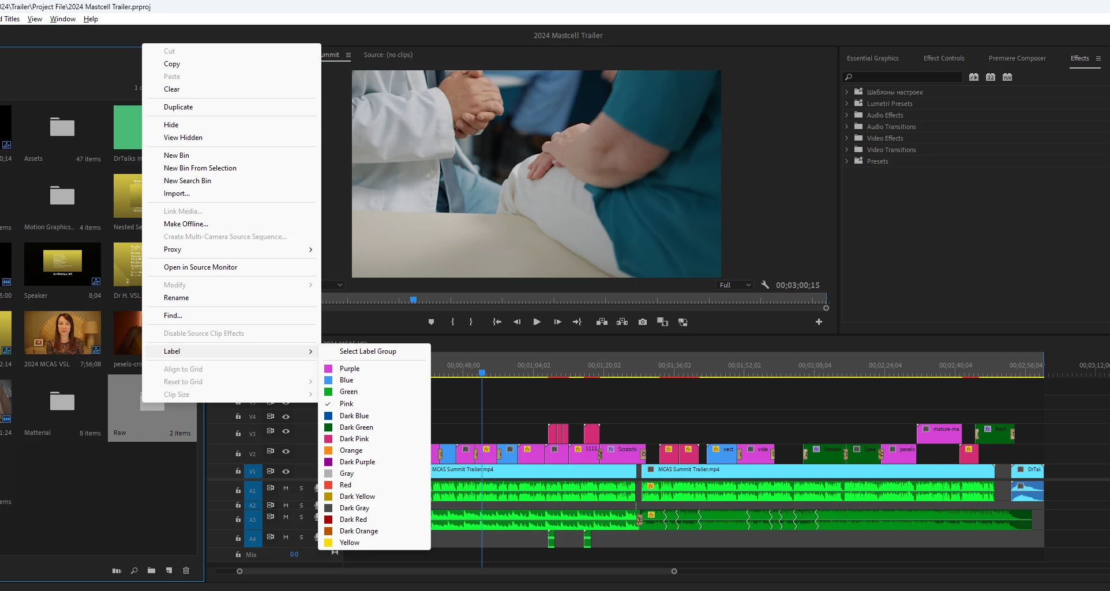Viewport: 1110px width, 591px height.
Task: Click the 32-bit effects filter icon
Action: pos(991,77)
